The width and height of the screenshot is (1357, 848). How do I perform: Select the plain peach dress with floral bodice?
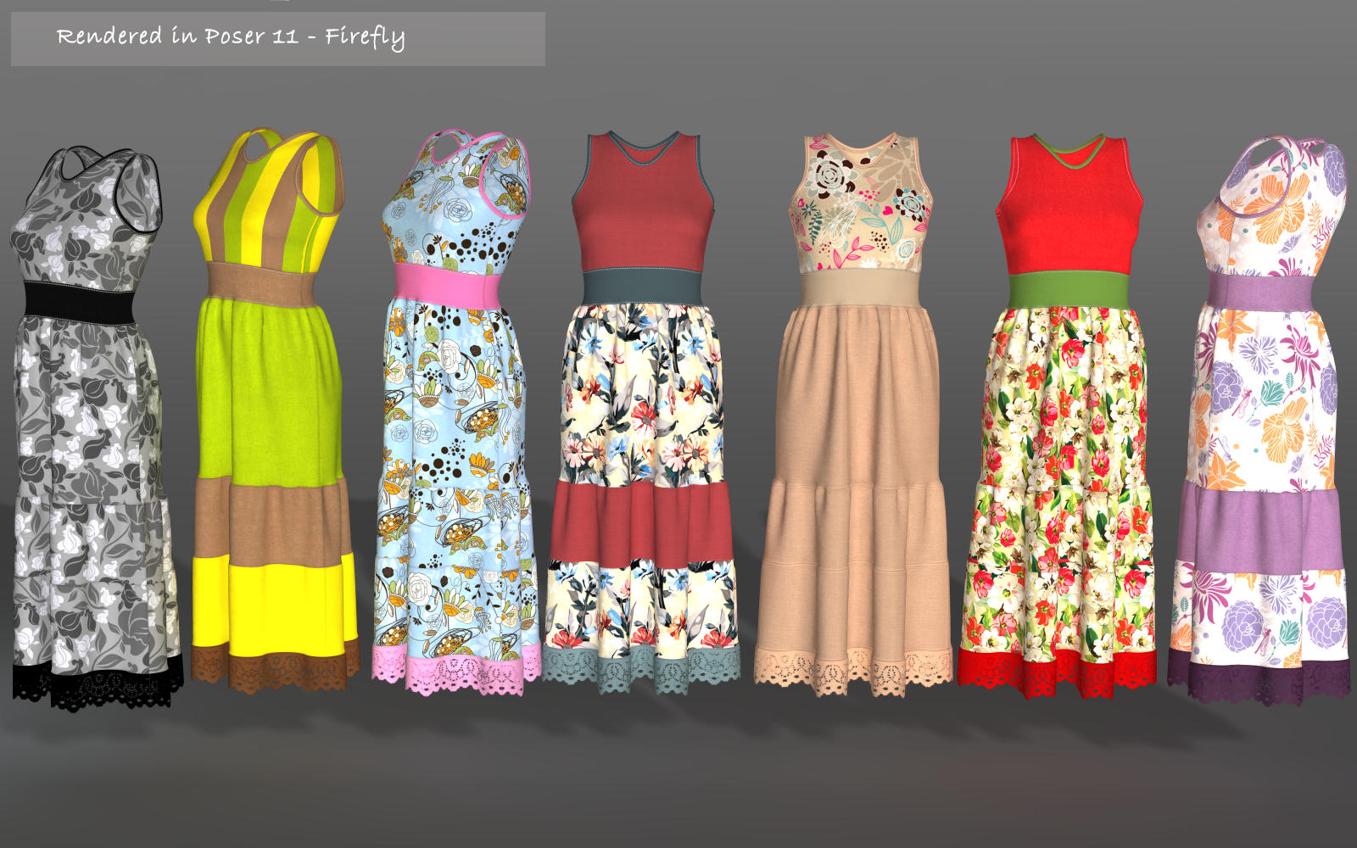click(855, 415)
